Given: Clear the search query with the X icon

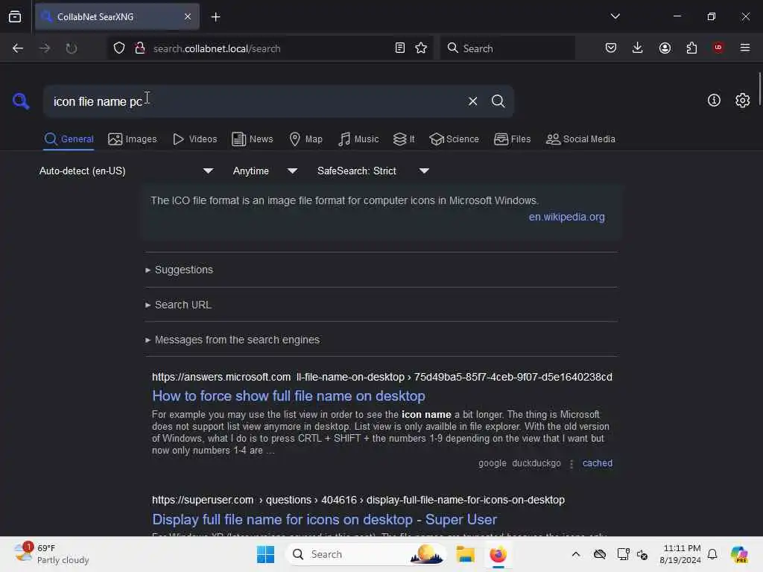Looking at the screenshot, I should [472, 101].
